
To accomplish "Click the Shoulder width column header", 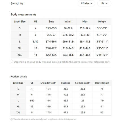I will [x=48, y=83].
